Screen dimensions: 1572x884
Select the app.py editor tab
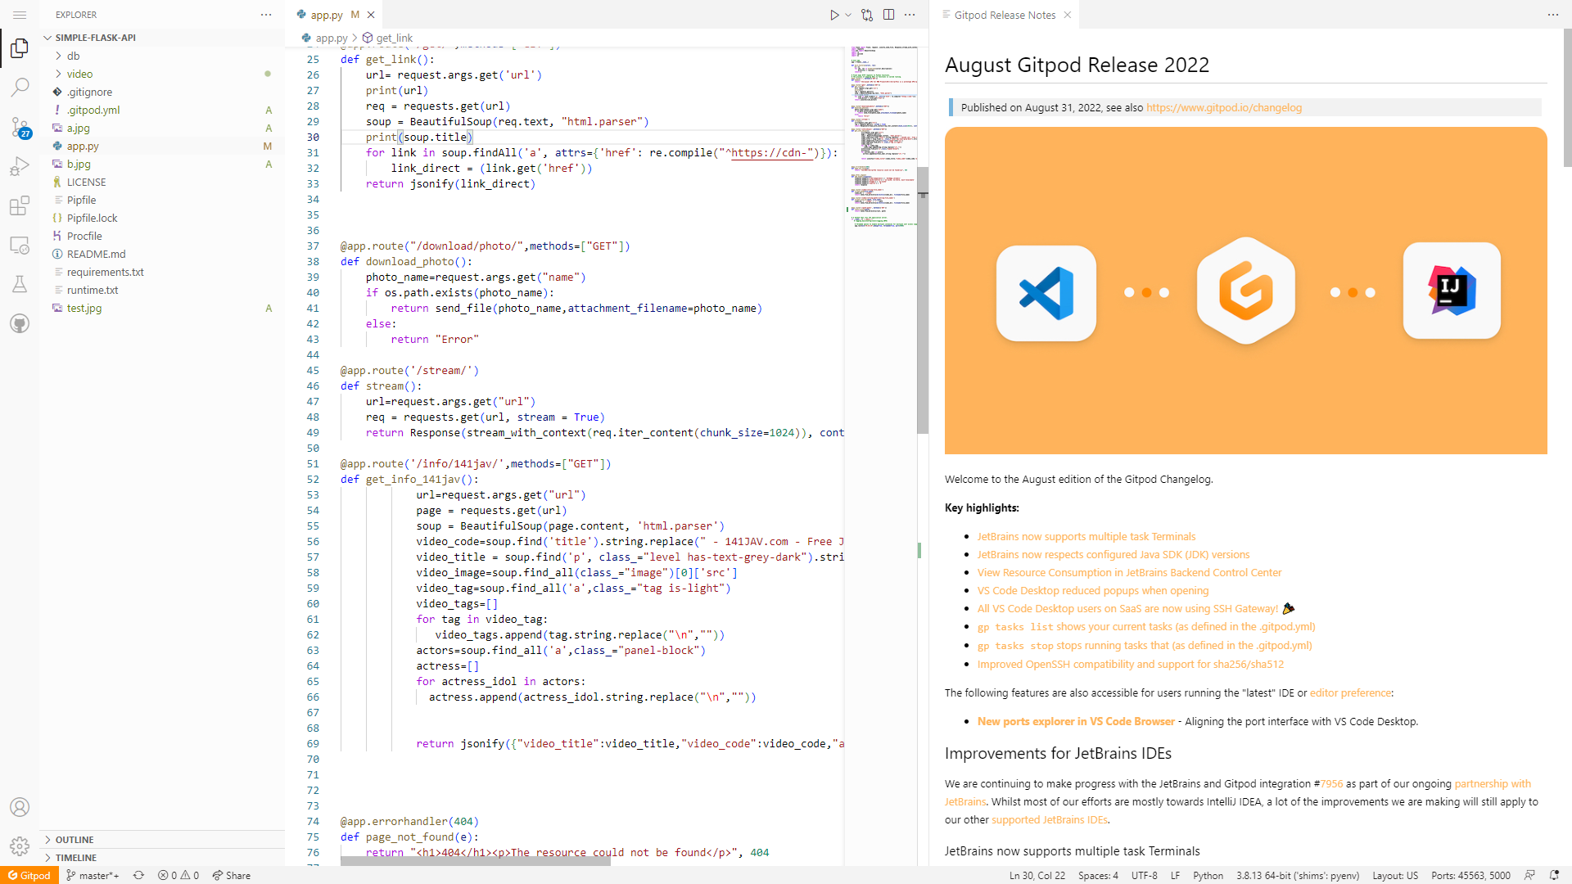(x=327, y=15)
